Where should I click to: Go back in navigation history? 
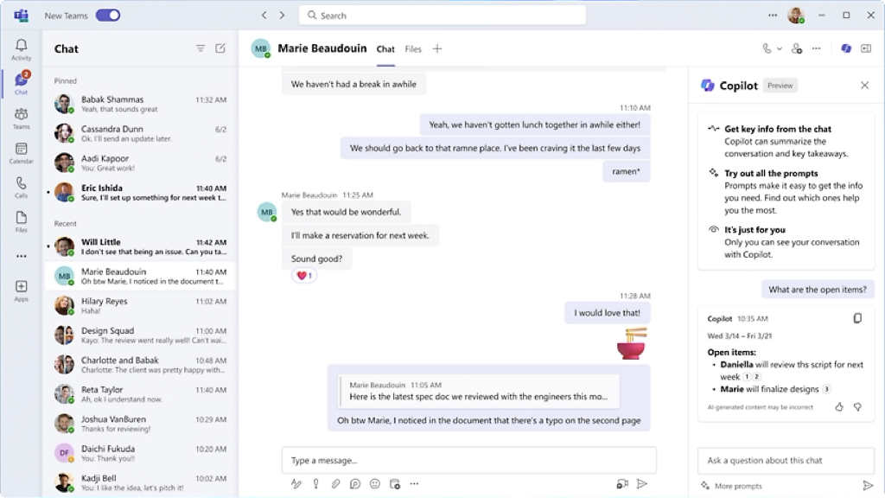(x=264, y=16)
